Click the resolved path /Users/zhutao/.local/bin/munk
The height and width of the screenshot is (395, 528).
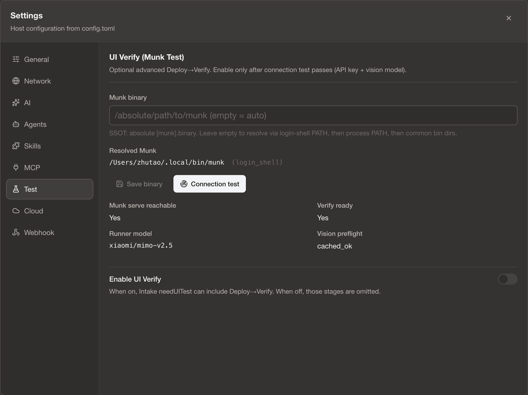pyautogui.click(x=167, y=162)
